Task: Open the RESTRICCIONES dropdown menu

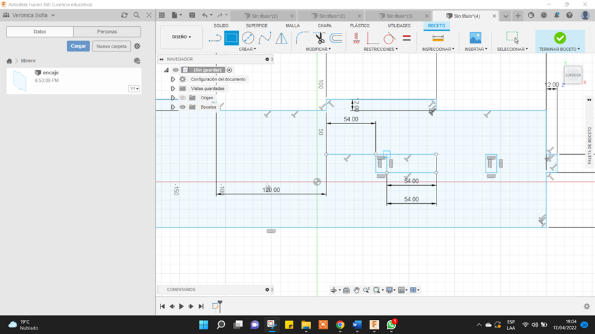Action: (381, 49)
